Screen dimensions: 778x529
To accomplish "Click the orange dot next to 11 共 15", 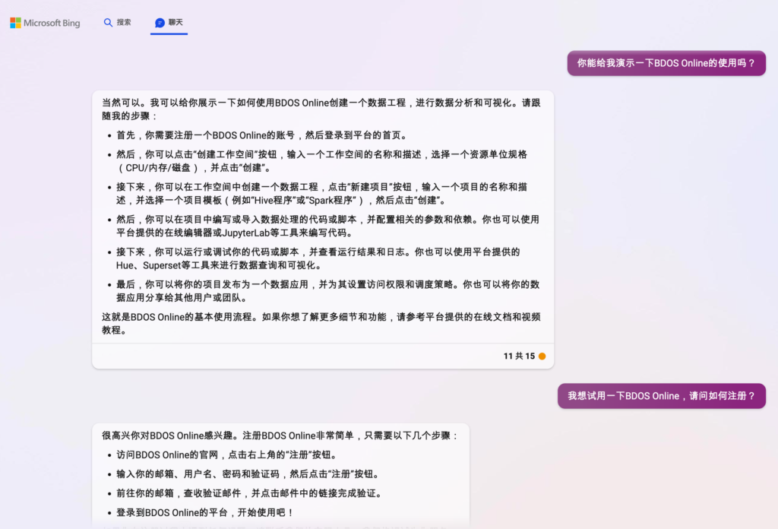I will 542,356.
